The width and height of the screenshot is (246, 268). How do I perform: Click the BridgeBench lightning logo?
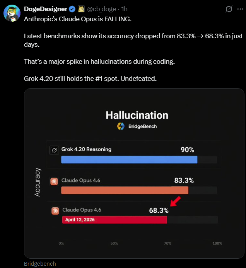(121, 126)
